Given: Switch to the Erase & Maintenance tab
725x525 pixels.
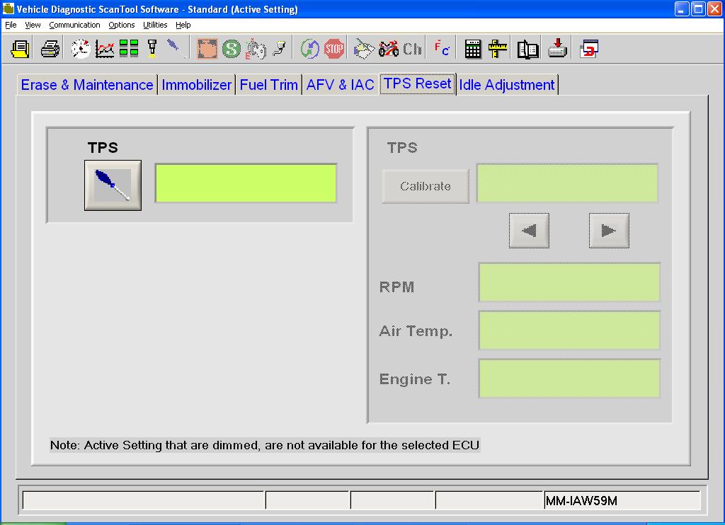Looking at the screenshot, I should [87, 85].
